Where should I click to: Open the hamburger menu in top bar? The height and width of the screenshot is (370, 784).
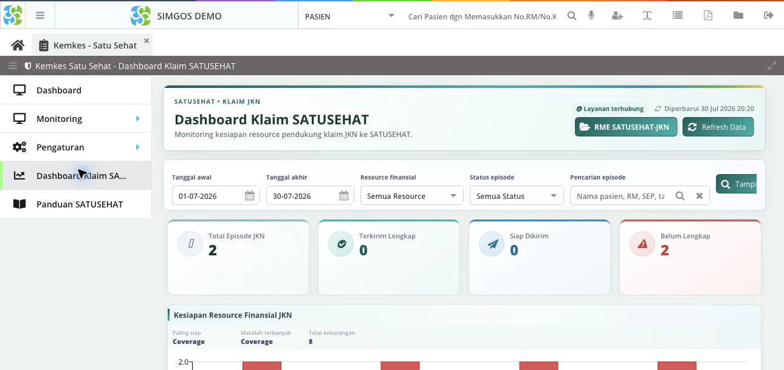(x=40, y=16)
